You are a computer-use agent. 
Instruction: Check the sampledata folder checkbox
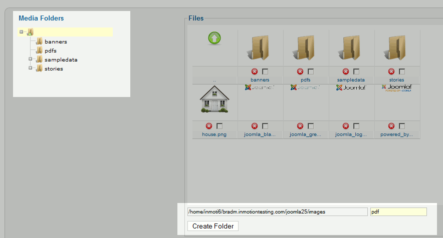point(356,71)
